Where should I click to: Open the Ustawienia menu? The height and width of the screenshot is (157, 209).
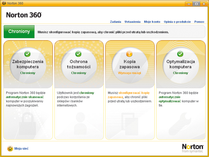click(132, 22)
